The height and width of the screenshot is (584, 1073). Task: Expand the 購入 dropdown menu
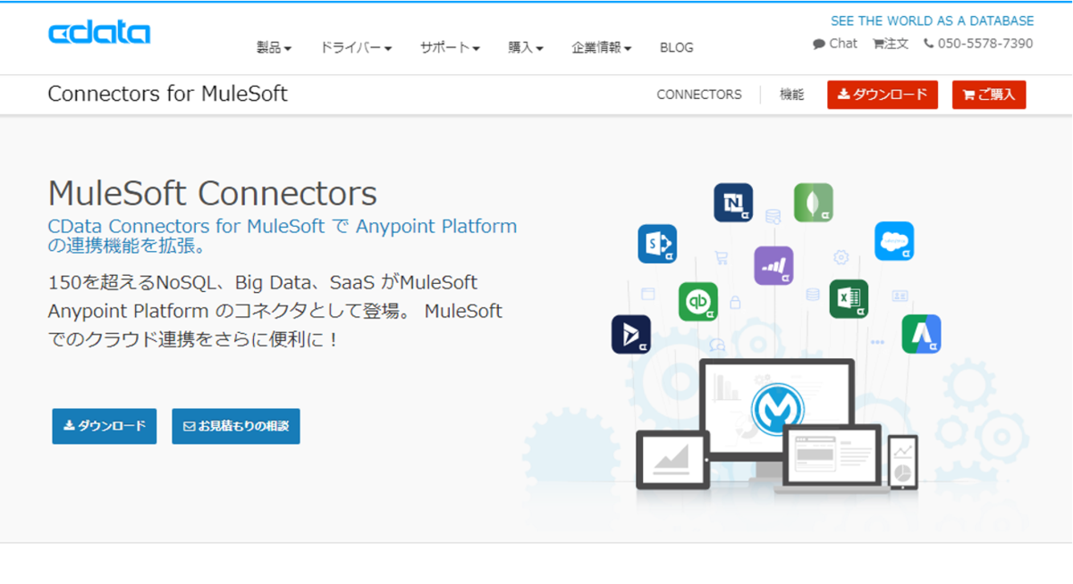coord(526,47)
